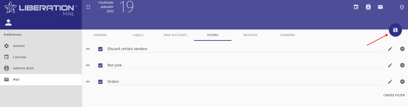
Task: Delete the Discard certain senders filter
Action: point(402,49)
